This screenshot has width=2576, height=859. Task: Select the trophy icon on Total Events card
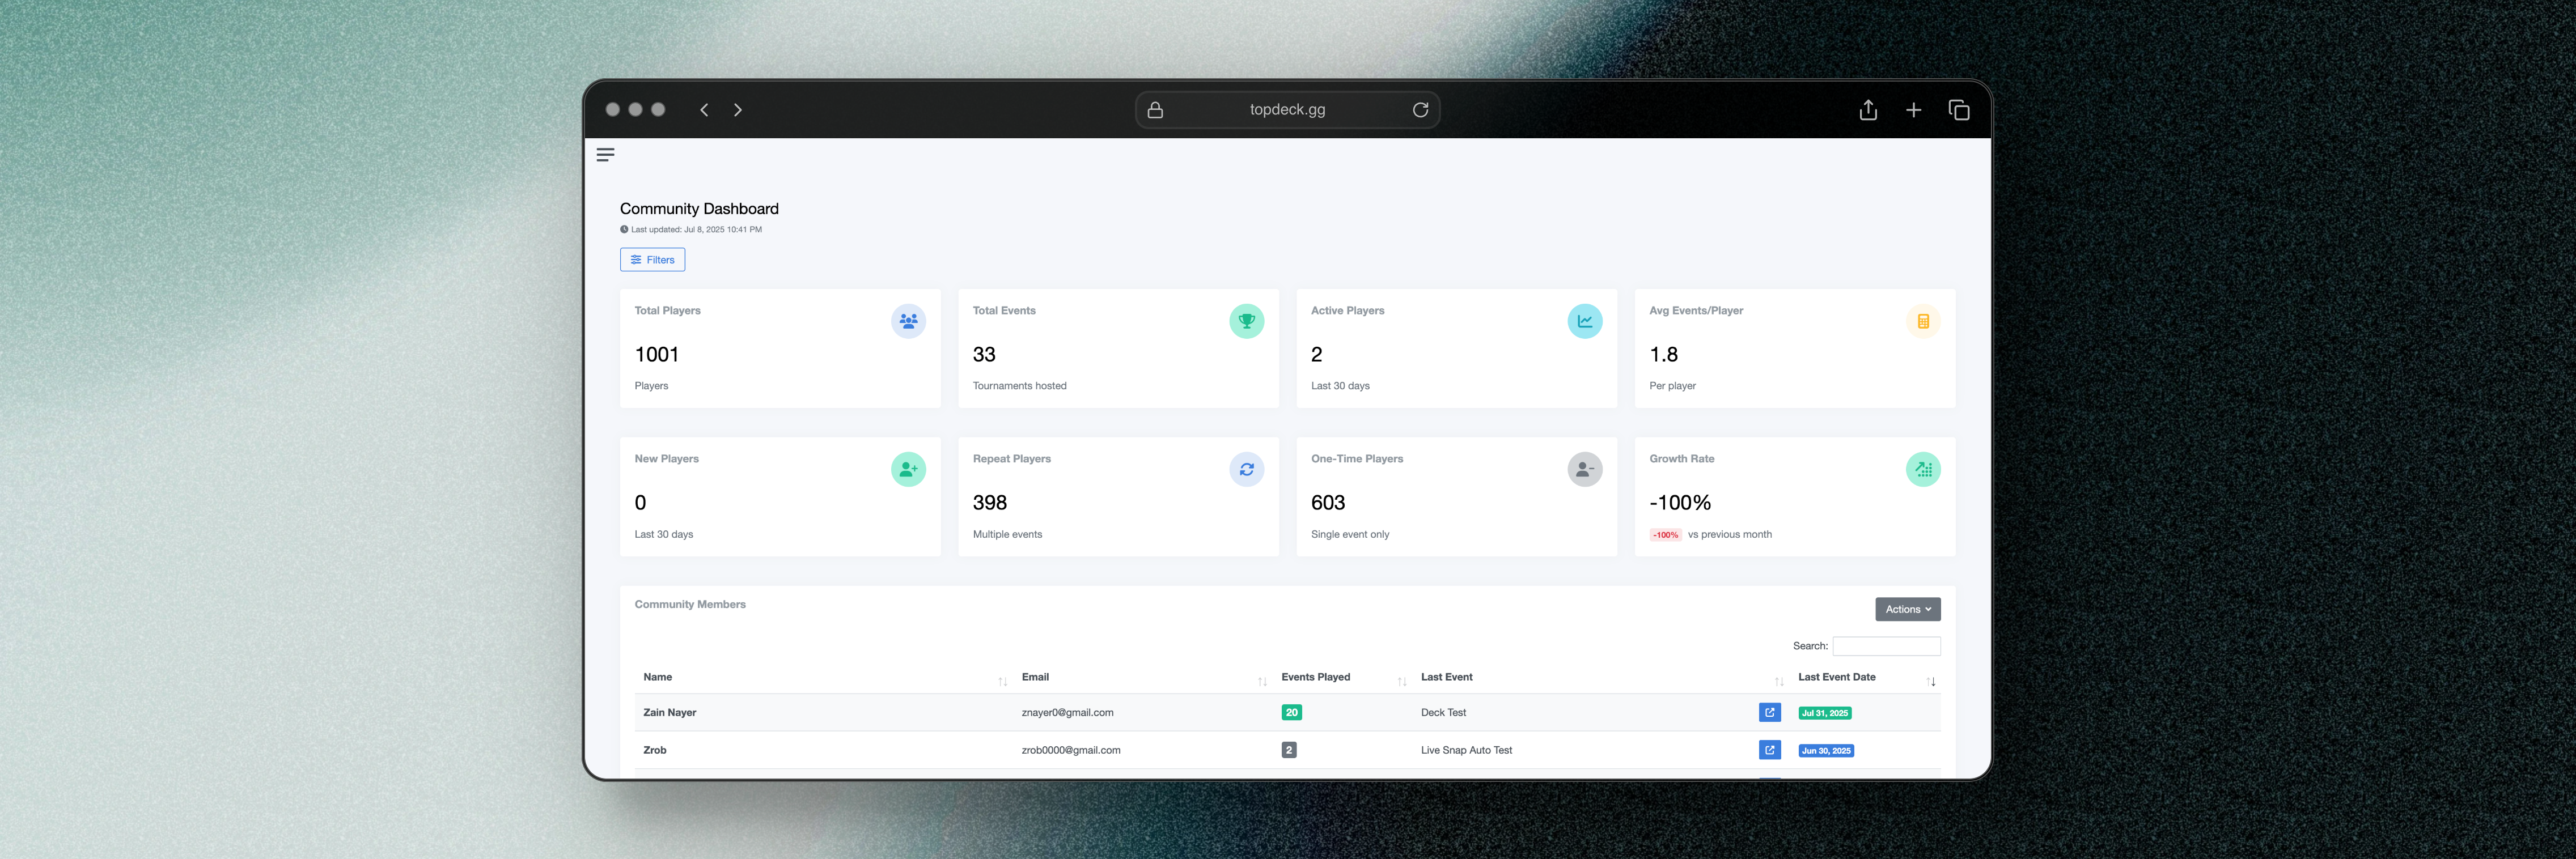1246,321
